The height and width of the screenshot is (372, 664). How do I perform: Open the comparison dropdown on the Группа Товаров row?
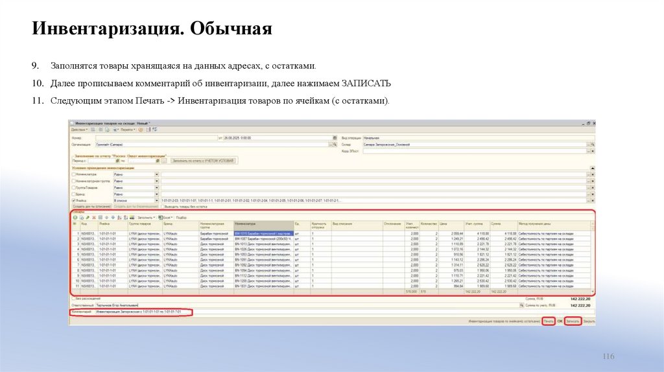coord(157,187)
